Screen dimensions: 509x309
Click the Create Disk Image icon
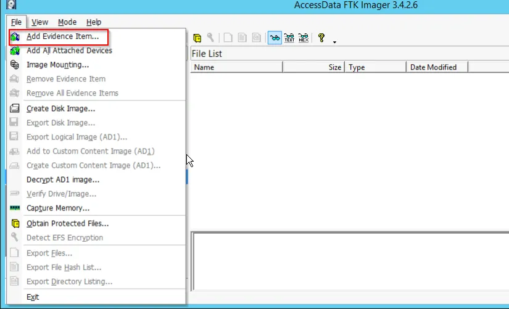click(x=15, y=109)
